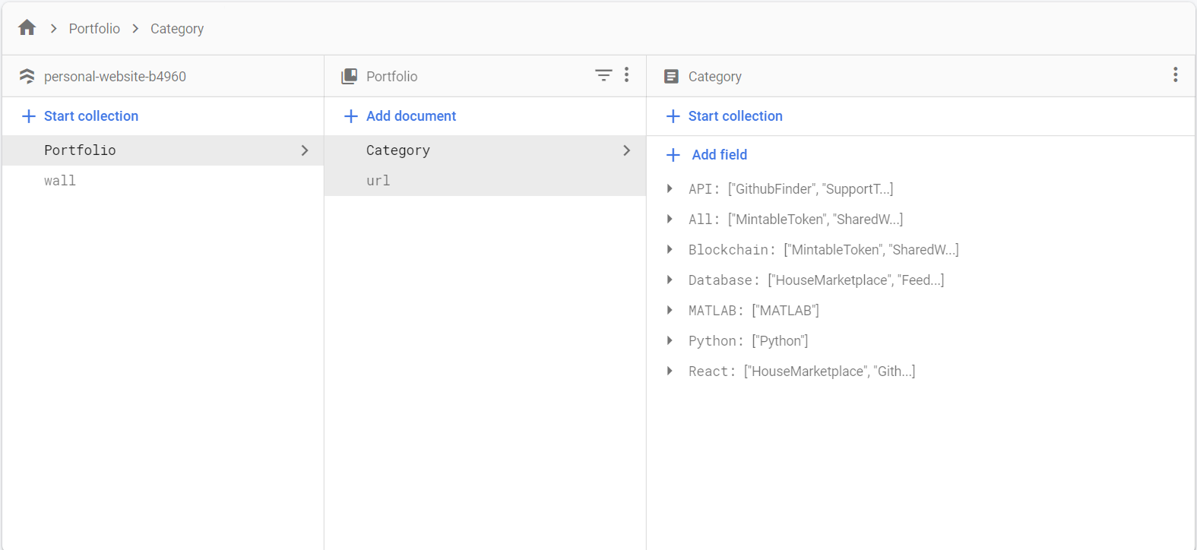Click the Category document panel title

tap(715, 77)
